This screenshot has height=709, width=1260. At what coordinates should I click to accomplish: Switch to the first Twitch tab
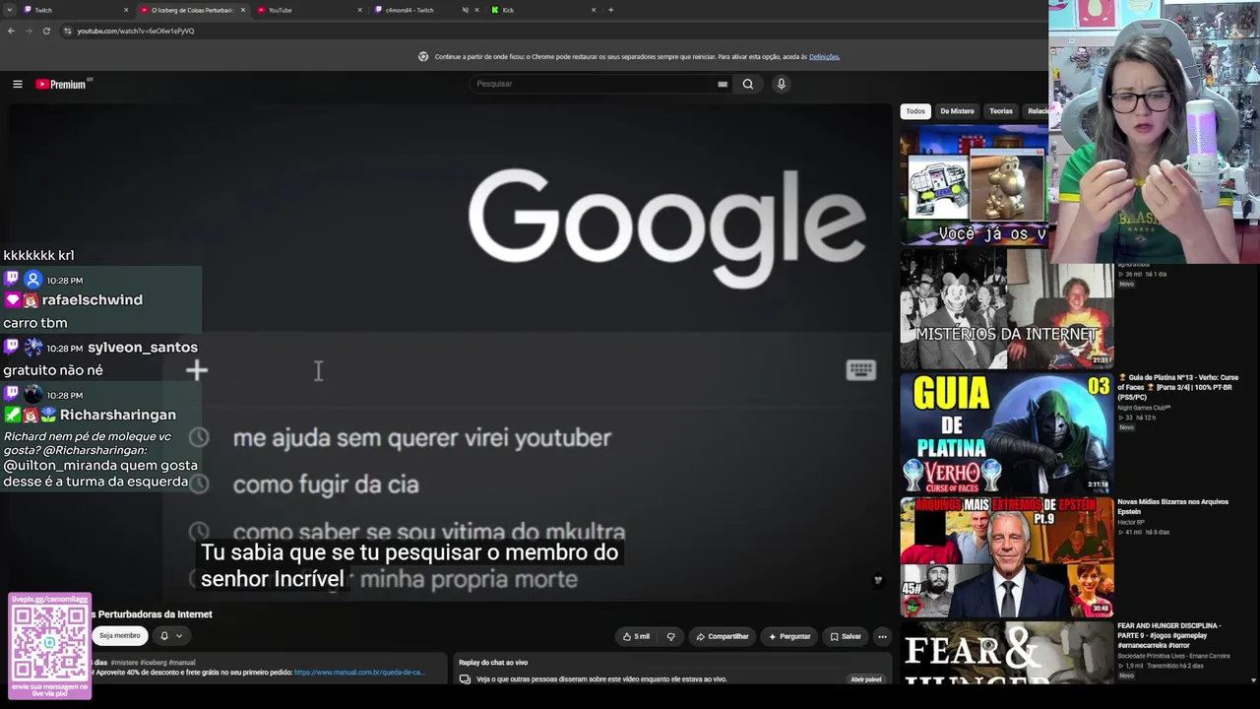point(76,10)
